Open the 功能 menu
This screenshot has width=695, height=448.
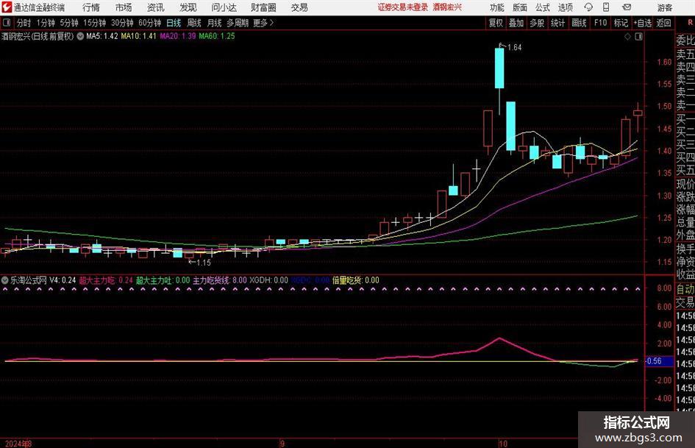pos(497,7)
